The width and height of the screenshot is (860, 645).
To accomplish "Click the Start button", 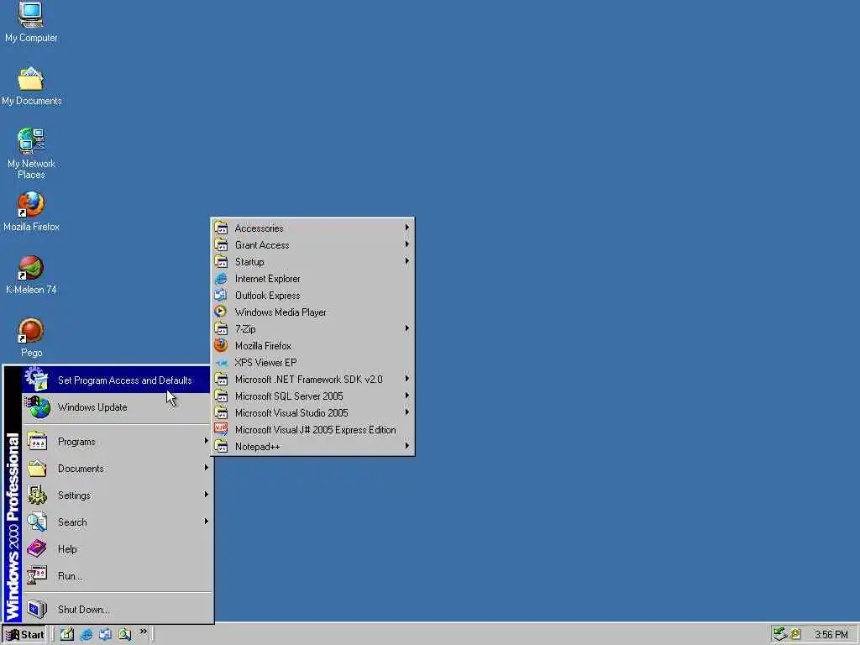I will pos(25,635).
